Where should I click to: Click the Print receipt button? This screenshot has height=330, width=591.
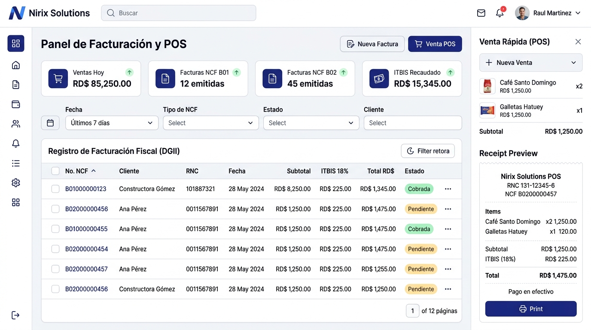[x=531, y=309]
